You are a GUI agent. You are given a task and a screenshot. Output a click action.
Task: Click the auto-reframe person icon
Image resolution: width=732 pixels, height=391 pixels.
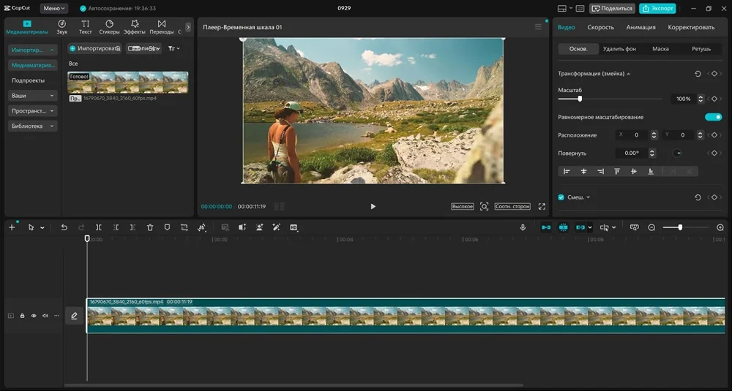coord(260,227)
